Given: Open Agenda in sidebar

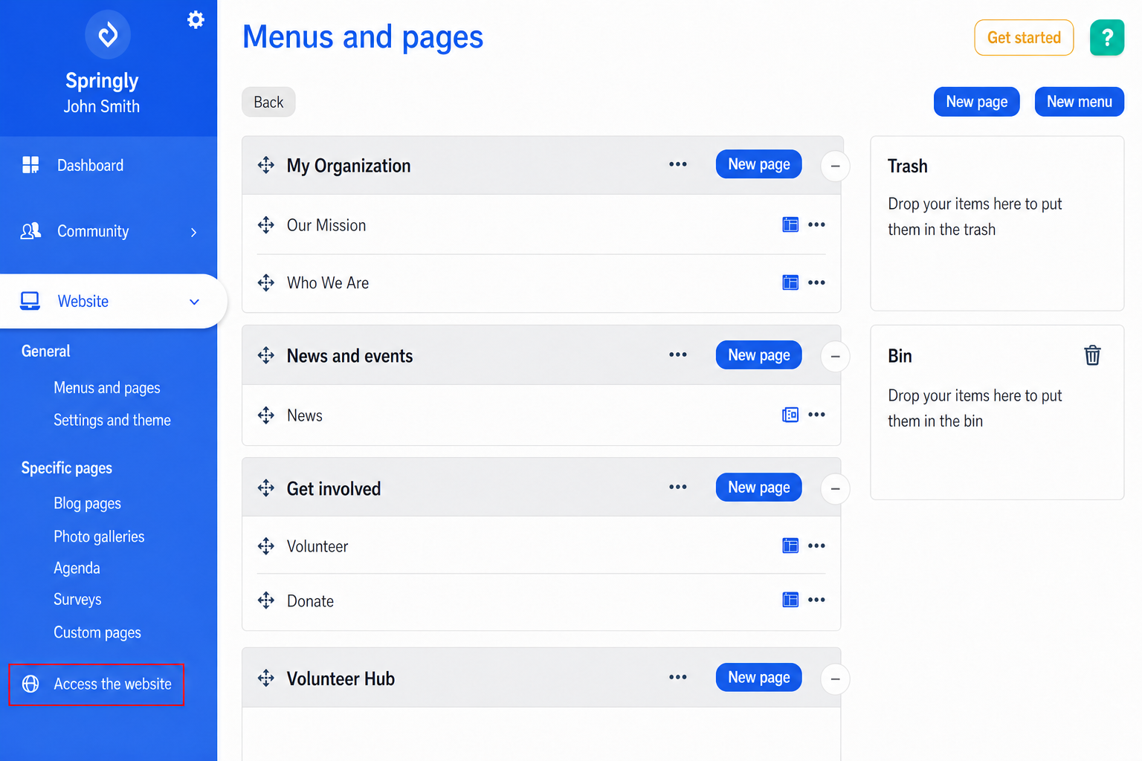Looking at the screenshot, I should click(77, 568).
